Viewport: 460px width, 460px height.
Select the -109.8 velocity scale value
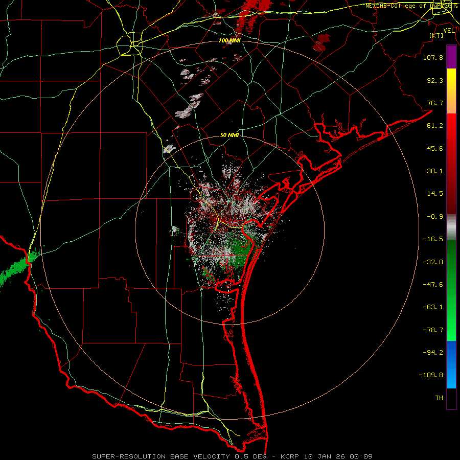coord(431,375)
